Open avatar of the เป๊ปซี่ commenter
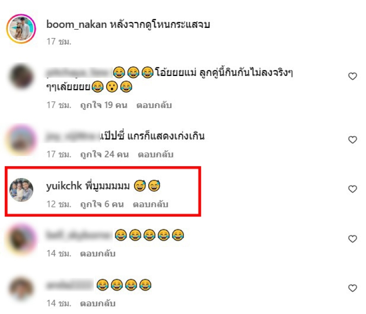Viewport: 366px width, 314px height. (x=21, y=140)
